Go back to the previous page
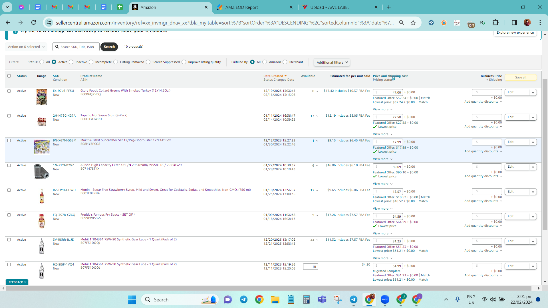This screenshot has height=308, width=548. pyautogui.click(x=8, y=23)
